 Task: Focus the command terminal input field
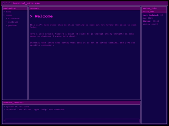[72, 121]
